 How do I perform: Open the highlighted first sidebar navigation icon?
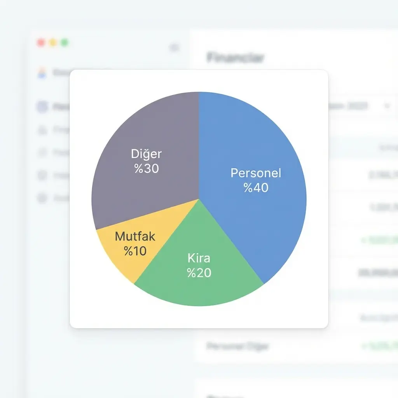coord(42,107)
